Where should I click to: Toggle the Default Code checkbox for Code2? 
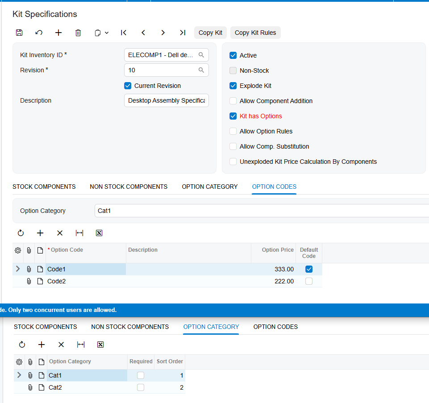click(309, 281)
